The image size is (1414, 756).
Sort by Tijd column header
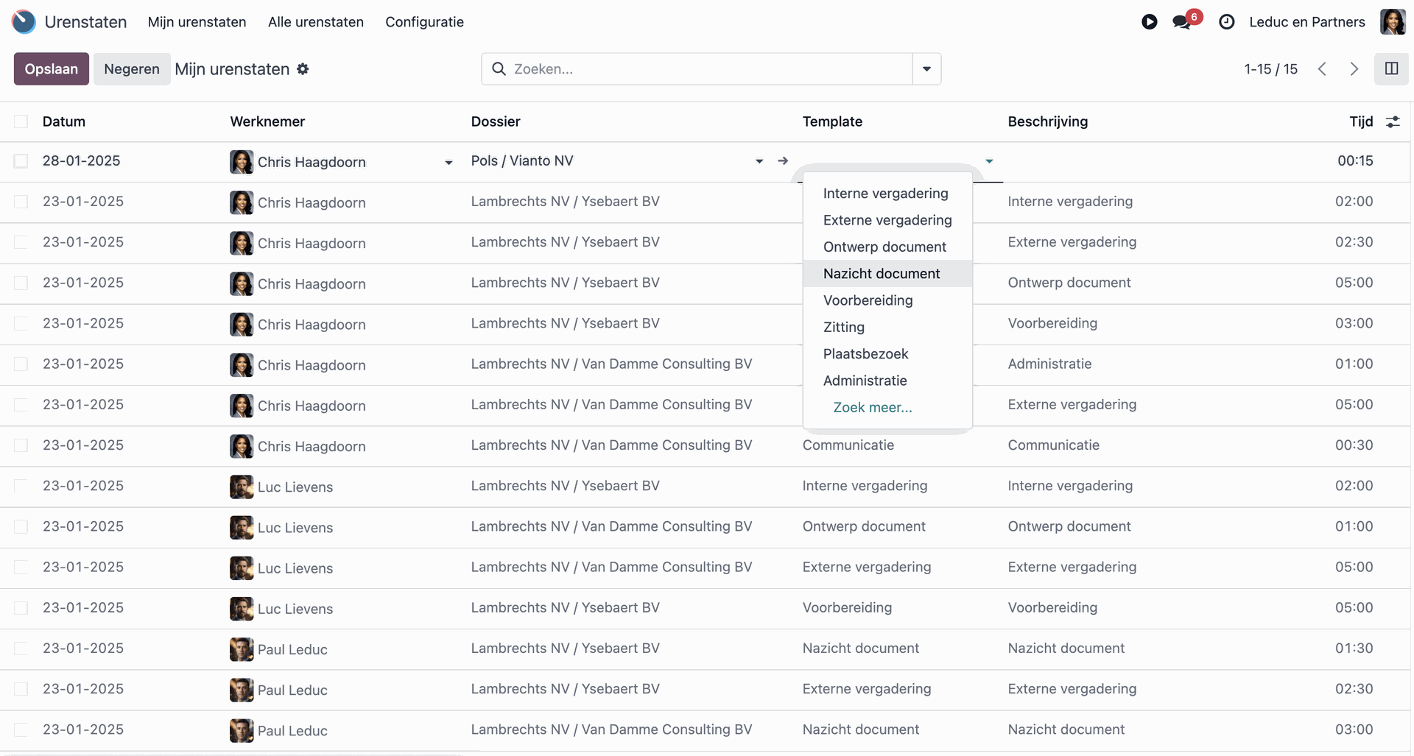[1361, 121]
